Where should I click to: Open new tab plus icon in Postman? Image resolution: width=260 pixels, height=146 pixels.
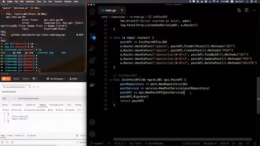(34, 87)
